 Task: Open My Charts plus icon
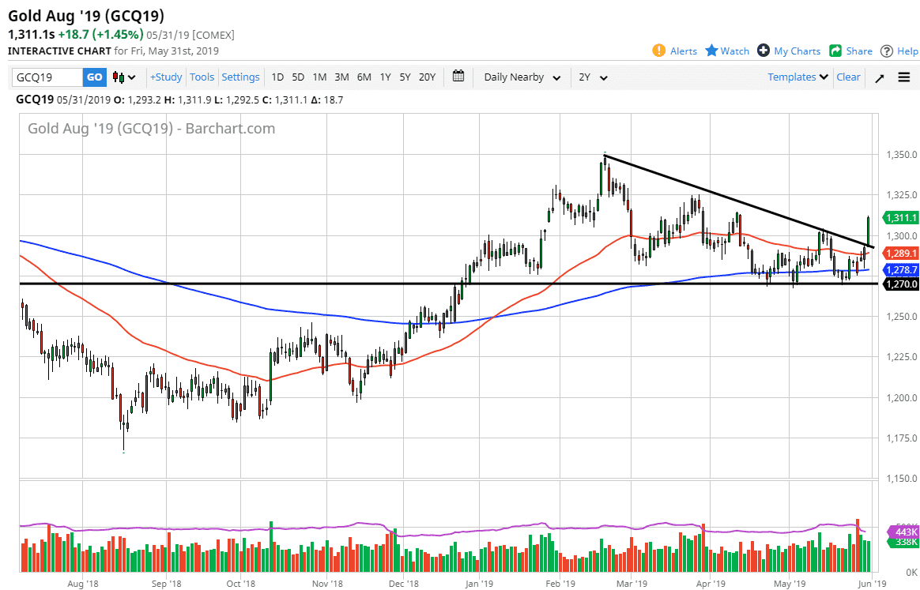click(764, 51)
